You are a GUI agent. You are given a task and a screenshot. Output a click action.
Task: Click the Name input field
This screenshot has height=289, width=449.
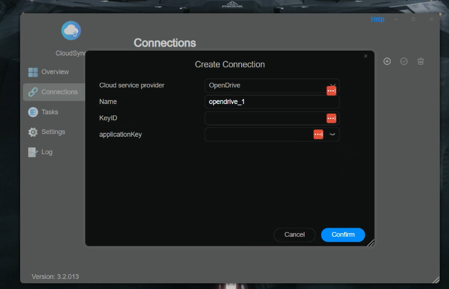272,102
